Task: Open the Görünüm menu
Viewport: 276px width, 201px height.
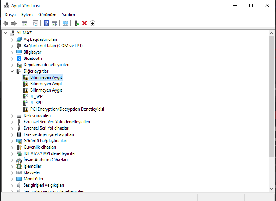Action: tap(47, 15)
